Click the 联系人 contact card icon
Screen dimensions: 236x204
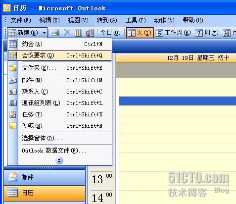[x=13, y=92]
